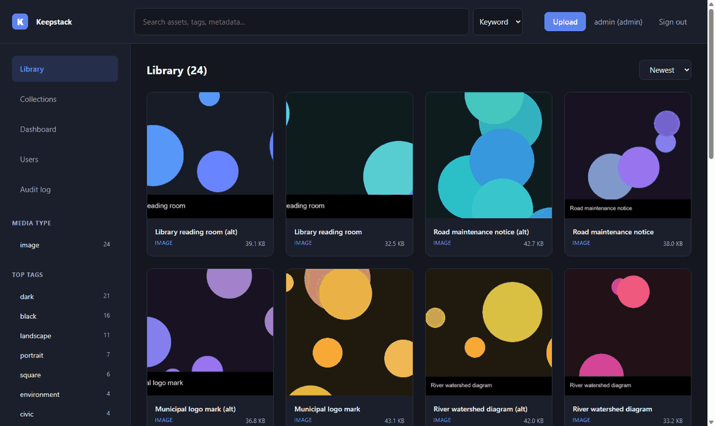Image resolution: width=715 pixels, height=426 pixels.
Task: Click the Keepstack K logo icon
Action: pos(20,21)
